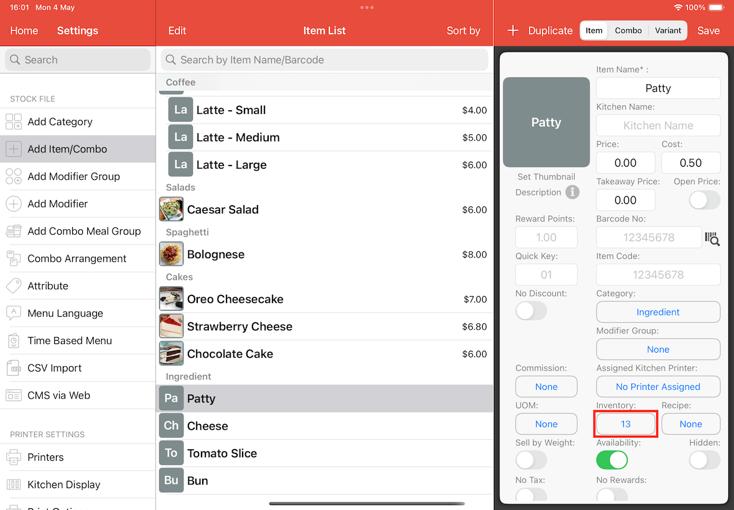This screenshot has height=510, width=734.
Task: Turn off the Availability switch
Action: coord(612,460)
